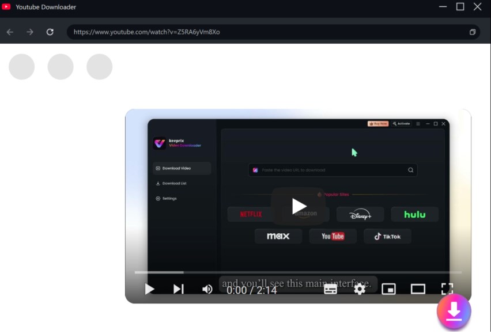
Task: Maximize the Youtube Downloader window
Action: click(460, 6)
